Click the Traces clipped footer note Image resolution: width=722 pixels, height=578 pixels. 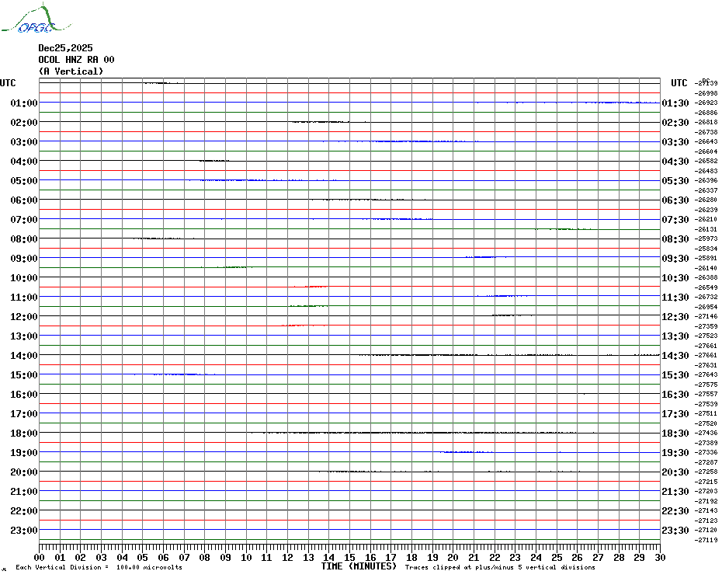pos(500,567)
